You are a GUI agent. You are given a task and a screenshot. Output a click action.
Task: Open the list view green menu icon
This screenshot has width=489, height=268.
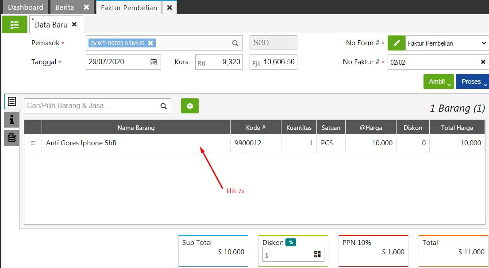point(14,24)
